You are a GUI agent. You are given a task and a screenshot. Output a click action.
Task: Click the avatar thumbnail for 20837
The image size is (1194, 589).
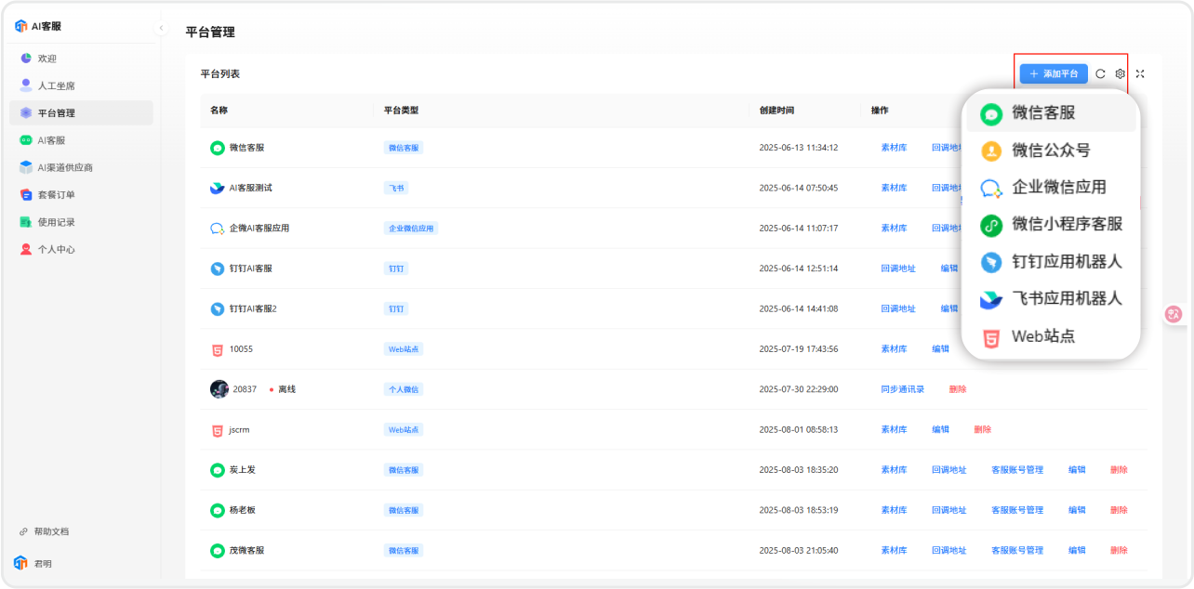pyautogui.click(x=219, y=389)
